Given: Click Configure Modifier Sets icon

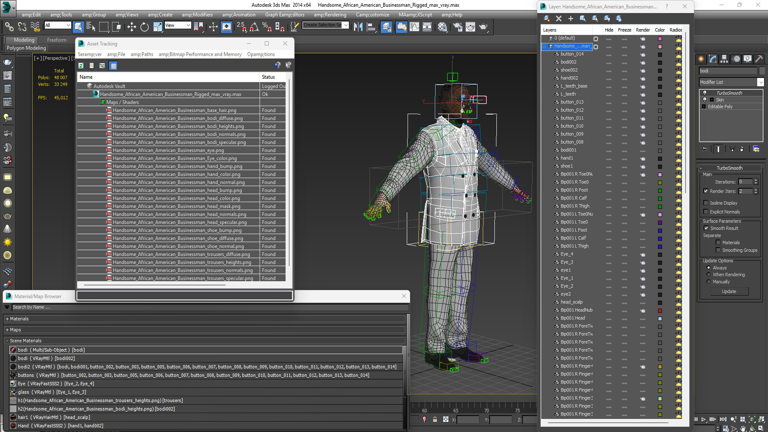Looking at the screenshot, I should (x=756, y=149).
